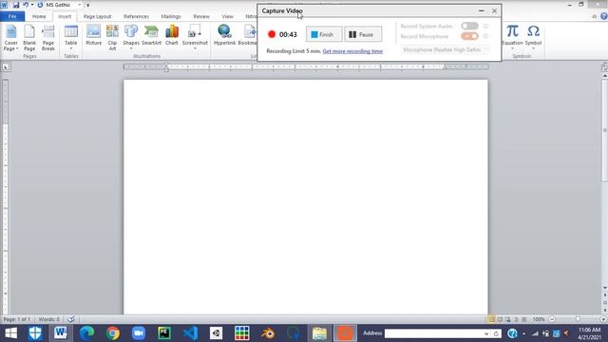This screenshot has width=608, height=342.
Task: Pause the video recording
Action: [363, 34]
